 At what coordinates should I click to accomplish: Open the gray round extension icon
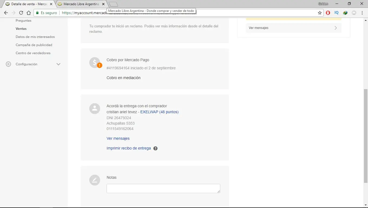click(354, 13)
